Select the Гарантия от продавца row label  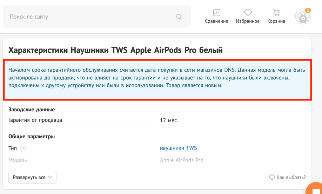coord(35,120)
